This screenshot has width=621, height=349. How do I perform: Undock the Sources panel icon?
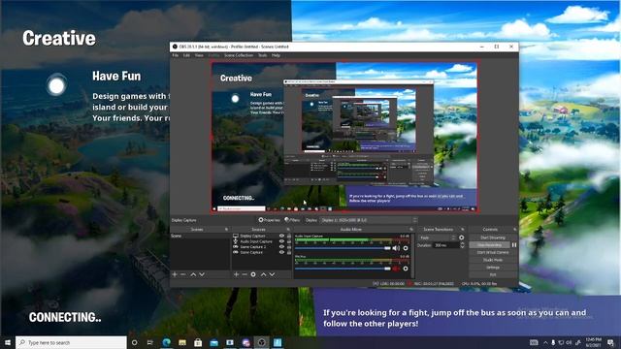288,230
